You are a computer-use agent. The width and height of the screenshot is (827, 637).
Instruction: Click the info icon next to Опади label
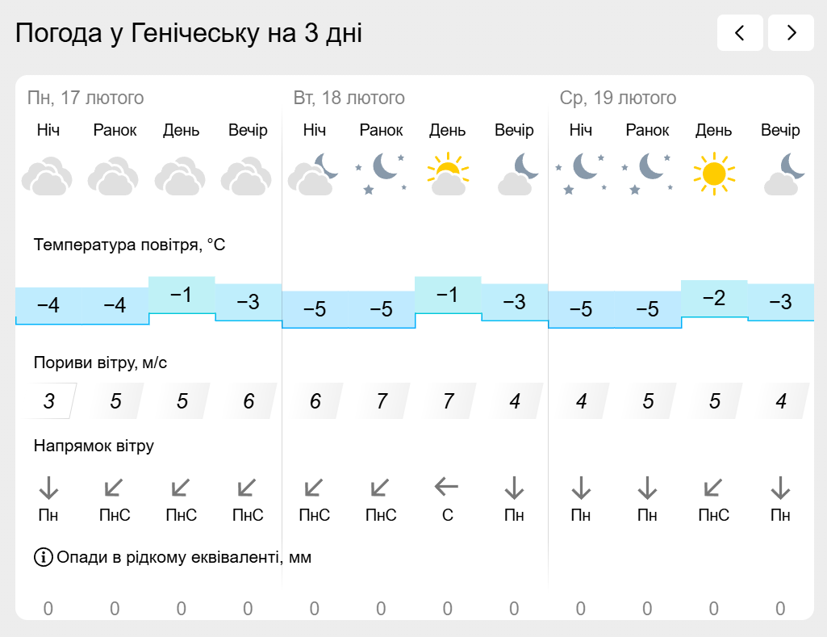tap(44, 557)
